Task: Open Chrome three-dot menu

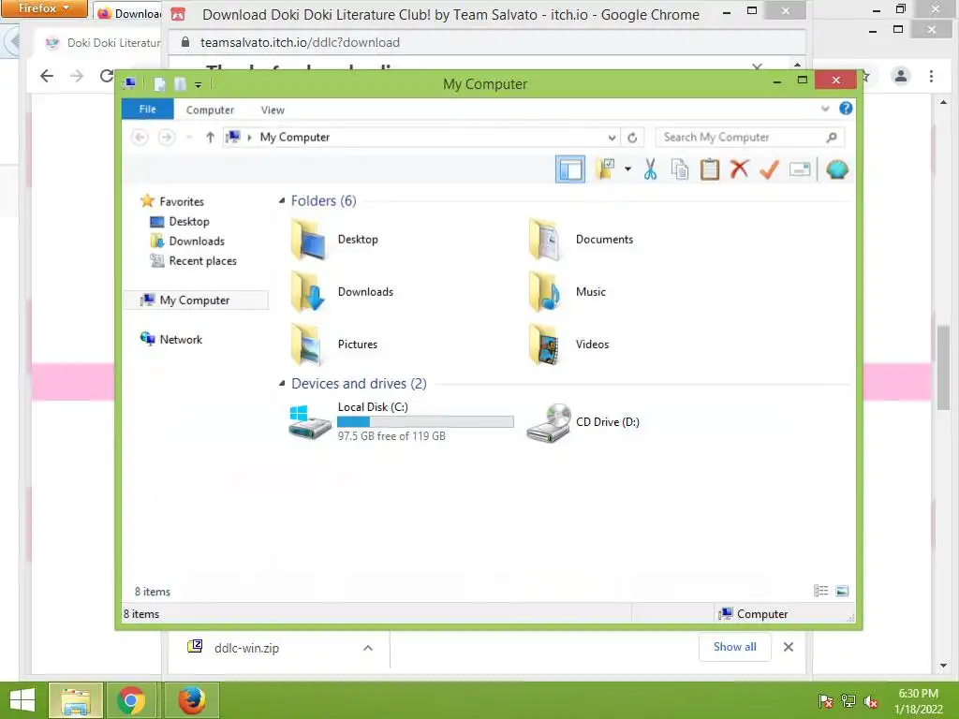Action: tap(931, 76)
